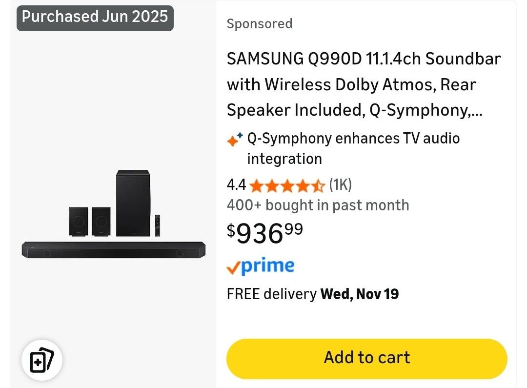Click the third star of the rating row
527x388 pixels.
(287, 185)
